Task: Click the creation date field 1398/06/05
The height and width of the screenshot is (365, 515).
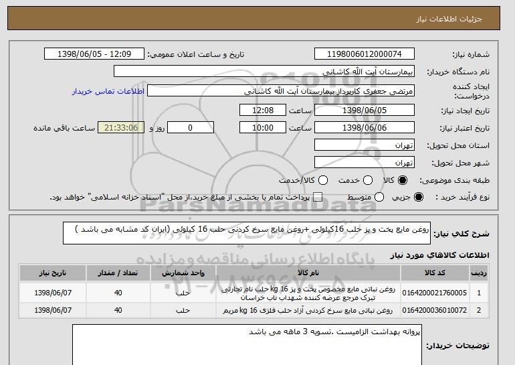Action: click(x=365, y=110)
